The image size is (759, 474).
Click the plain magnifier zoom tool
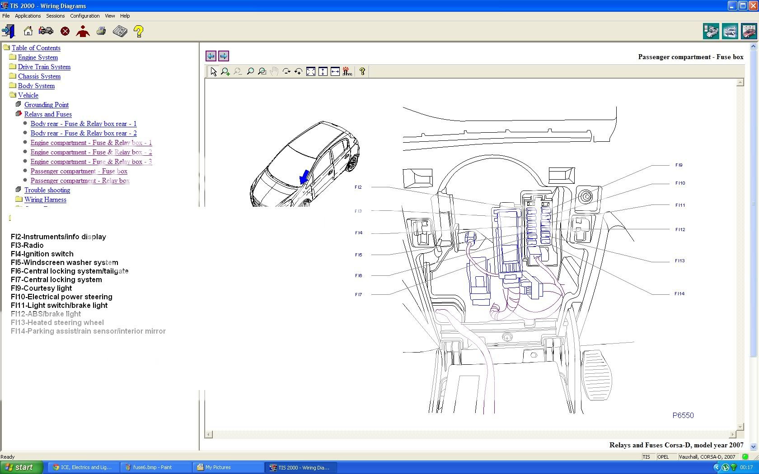(250, 71)
